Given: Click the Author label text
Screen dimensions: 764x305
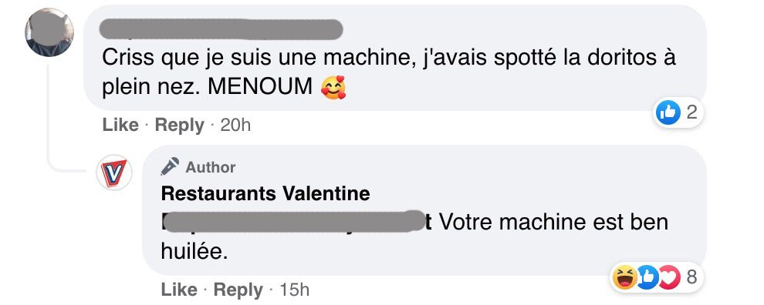Looking at the screenshot, I should [x=211, y=167].
